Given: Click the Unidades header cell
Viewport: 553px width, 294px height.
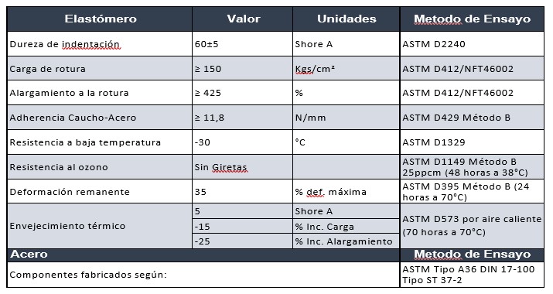Looking at the screenshot, I should click(346, 19).
